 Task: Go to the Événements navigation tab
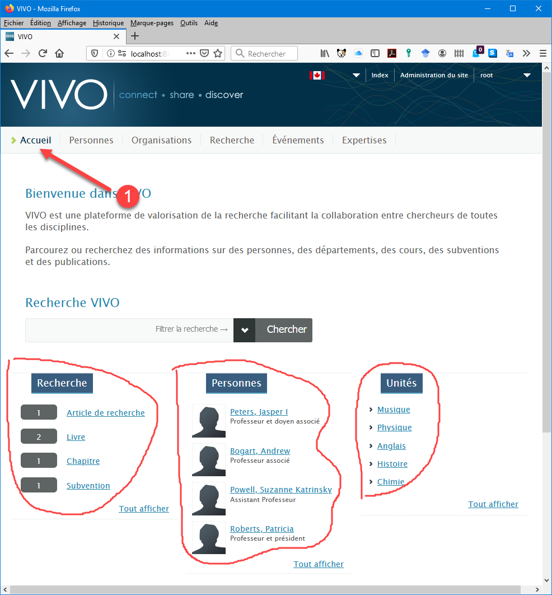coord(298,141)
